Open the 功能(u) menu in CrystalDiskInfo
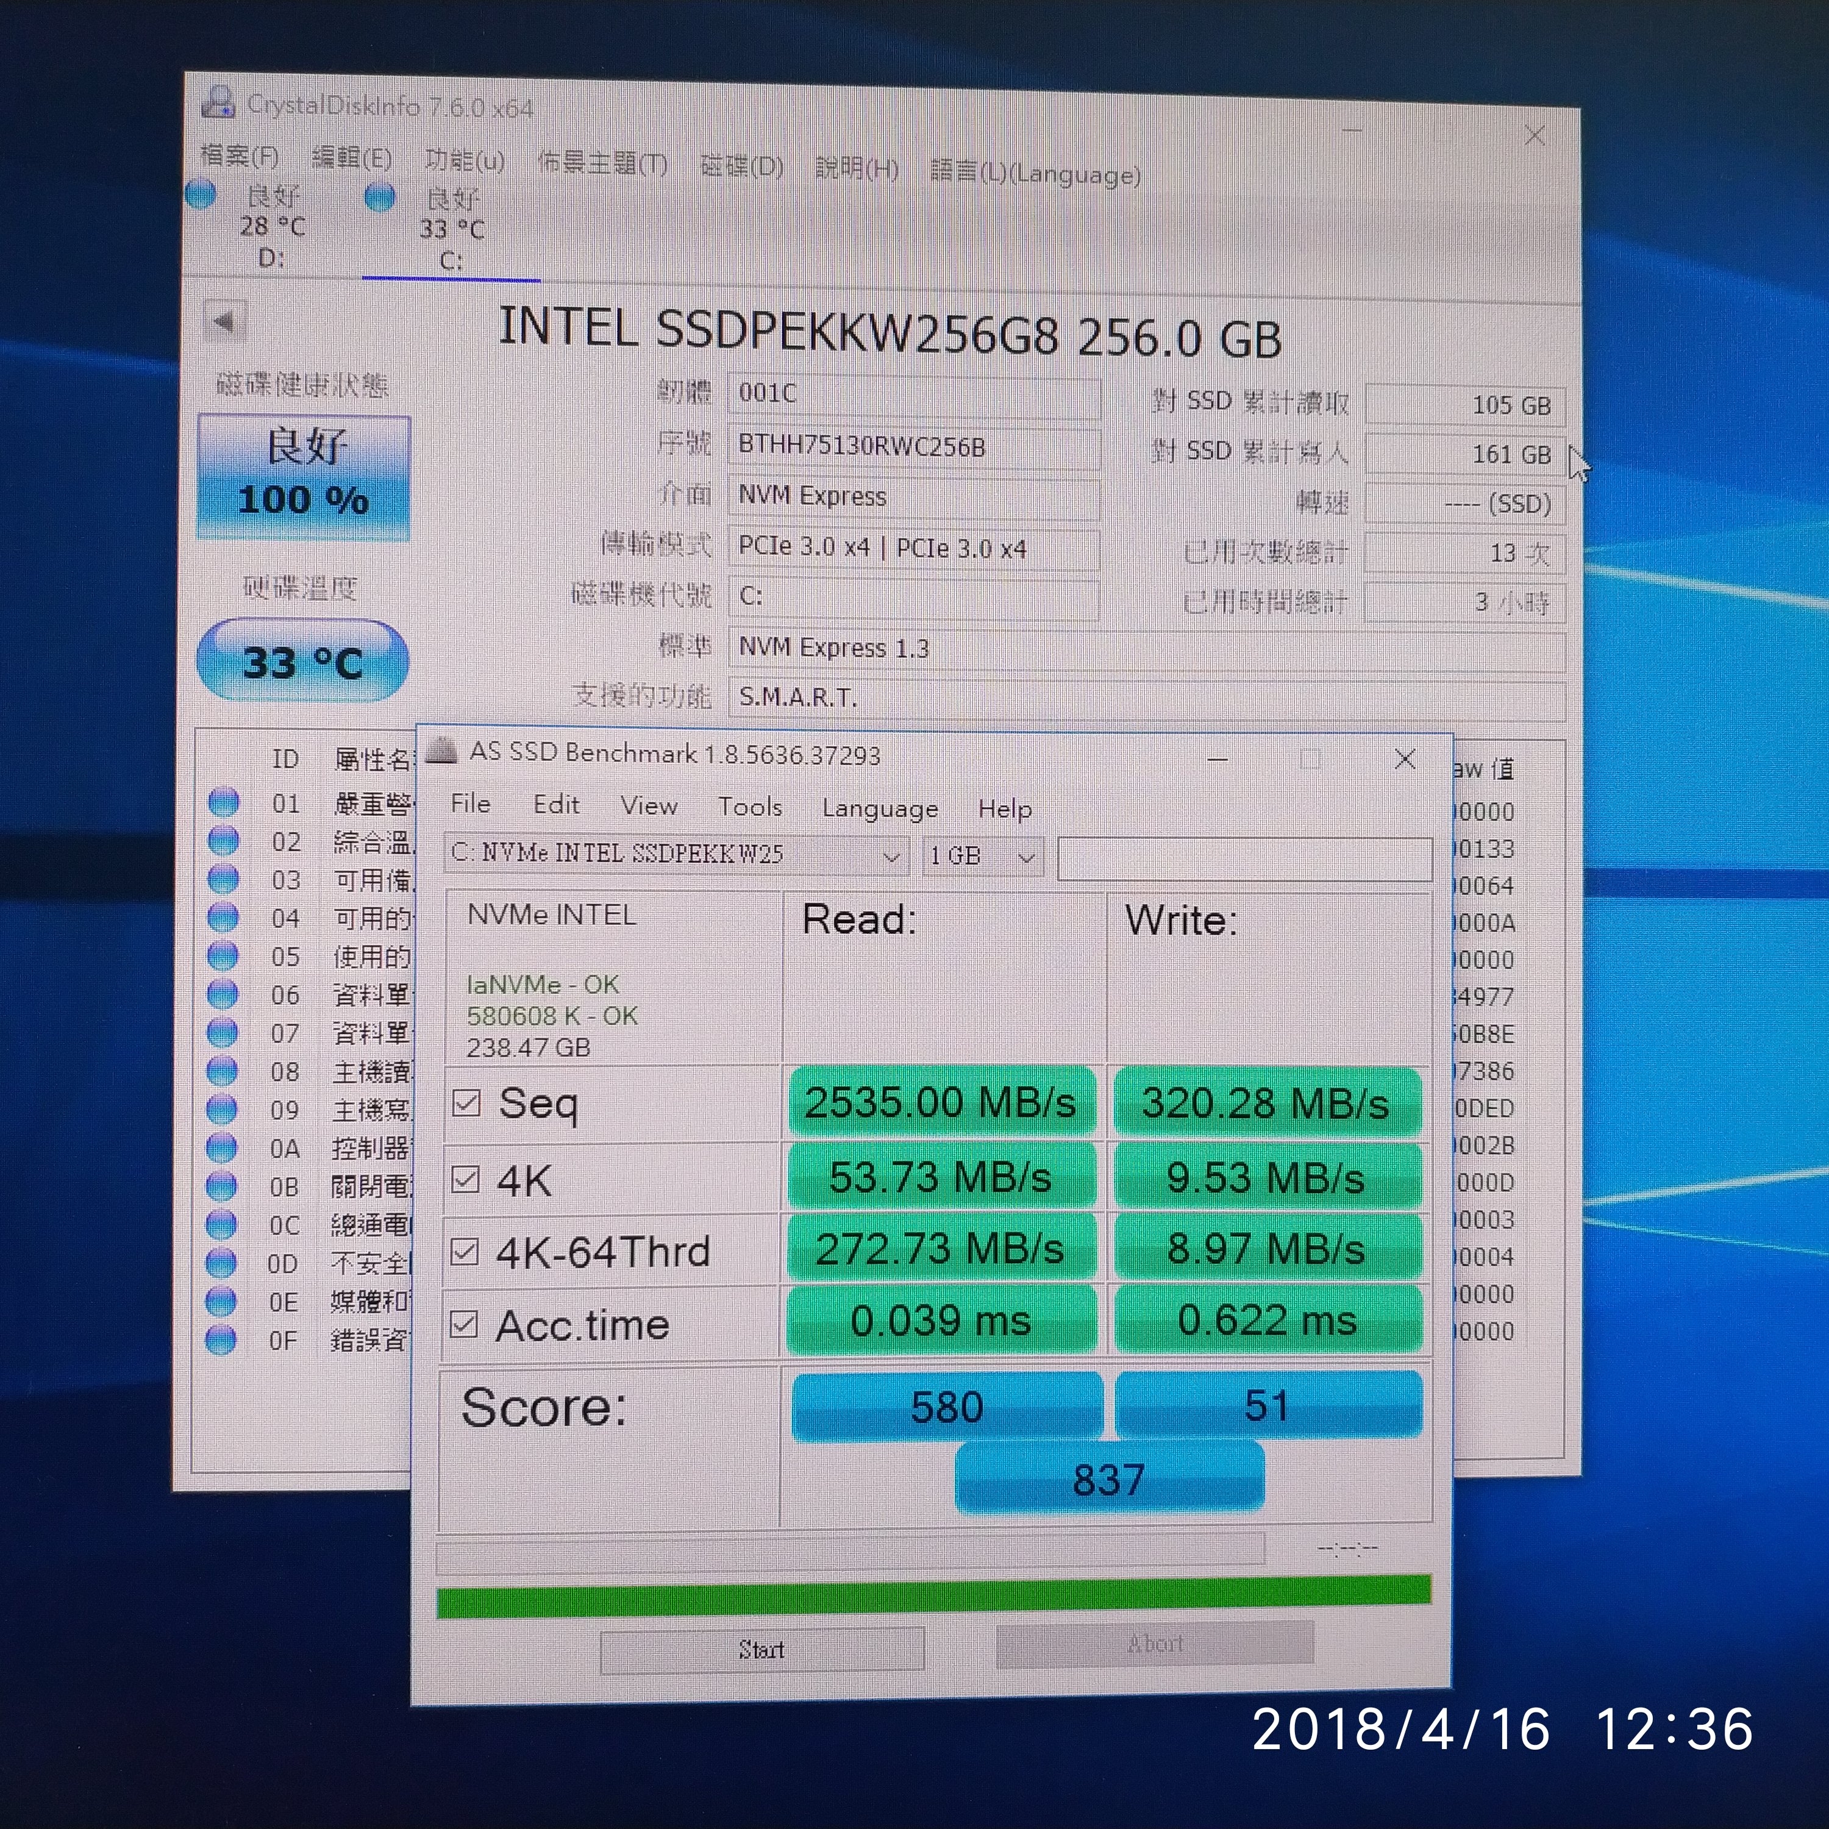Viewport: 1829px width, 1829px height. point(464,160)
